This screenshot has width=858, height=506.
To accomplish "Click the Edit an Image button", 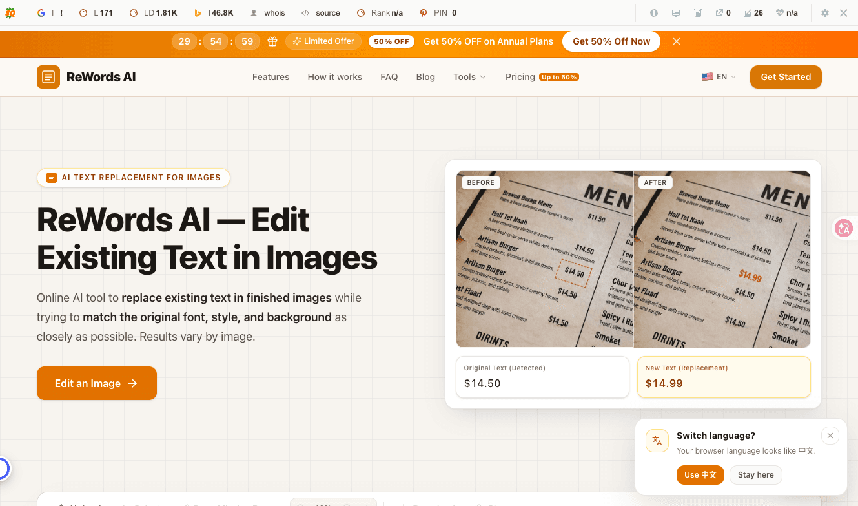I will coord(97,383).
